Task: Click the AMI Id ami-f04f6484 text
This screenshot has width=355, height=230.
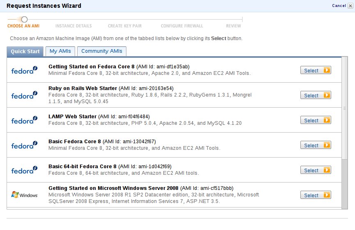Action: click(124, 117)
